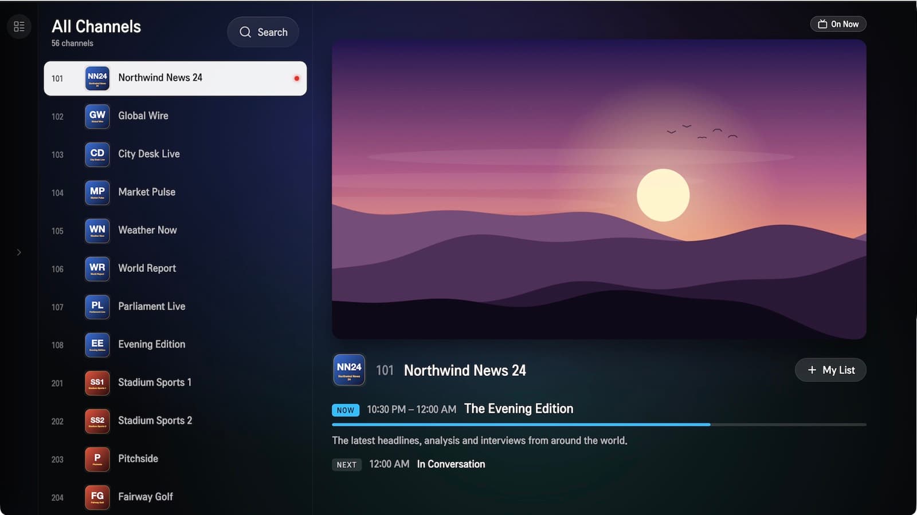The image size is (917, 515).
Task: Select the Global Wire GW logo
Action: point(97,116)
